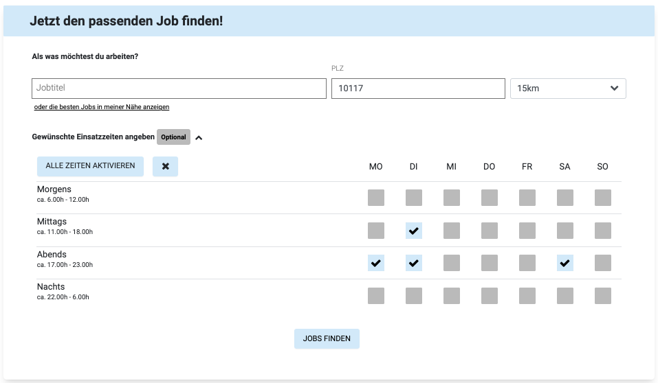Uncheck Abends on Saturday
658x383 pixels.
click(565, 263)
